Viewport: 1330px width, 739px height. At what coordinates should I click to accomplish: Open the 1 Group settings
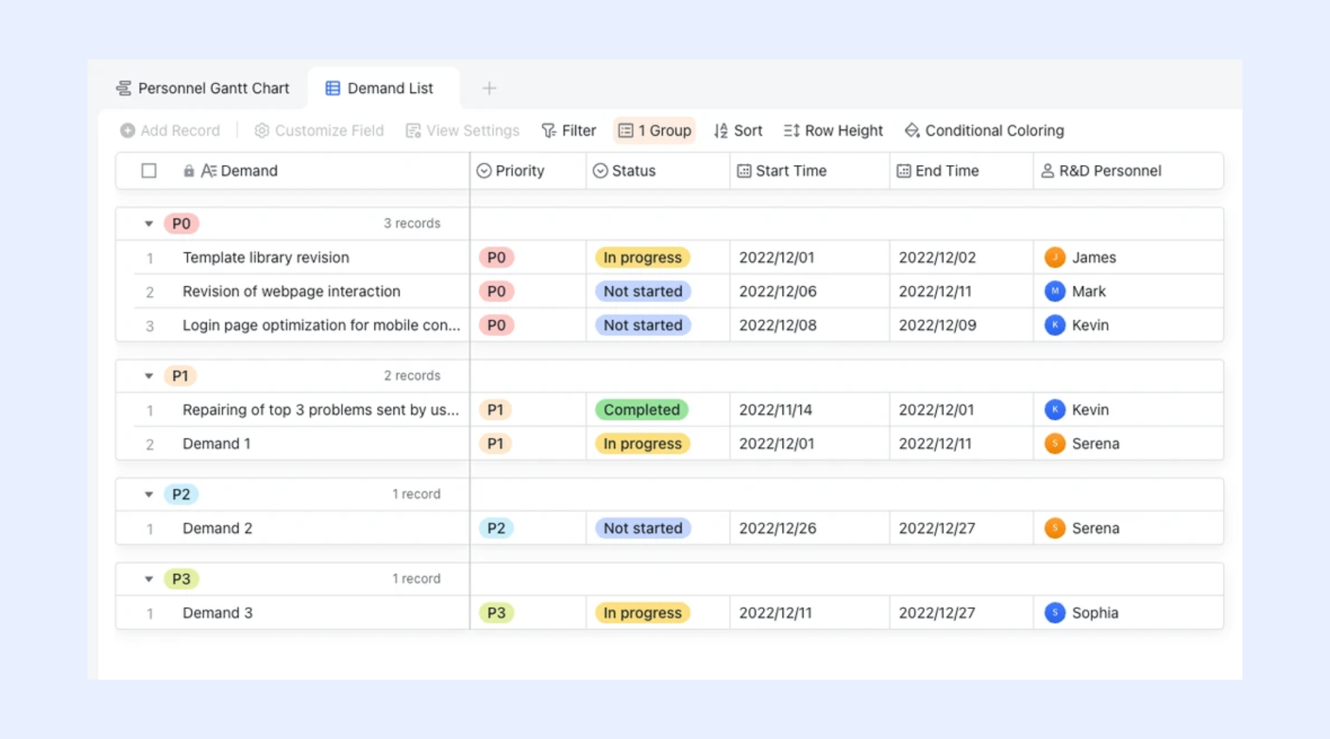[x=655, y=131]
